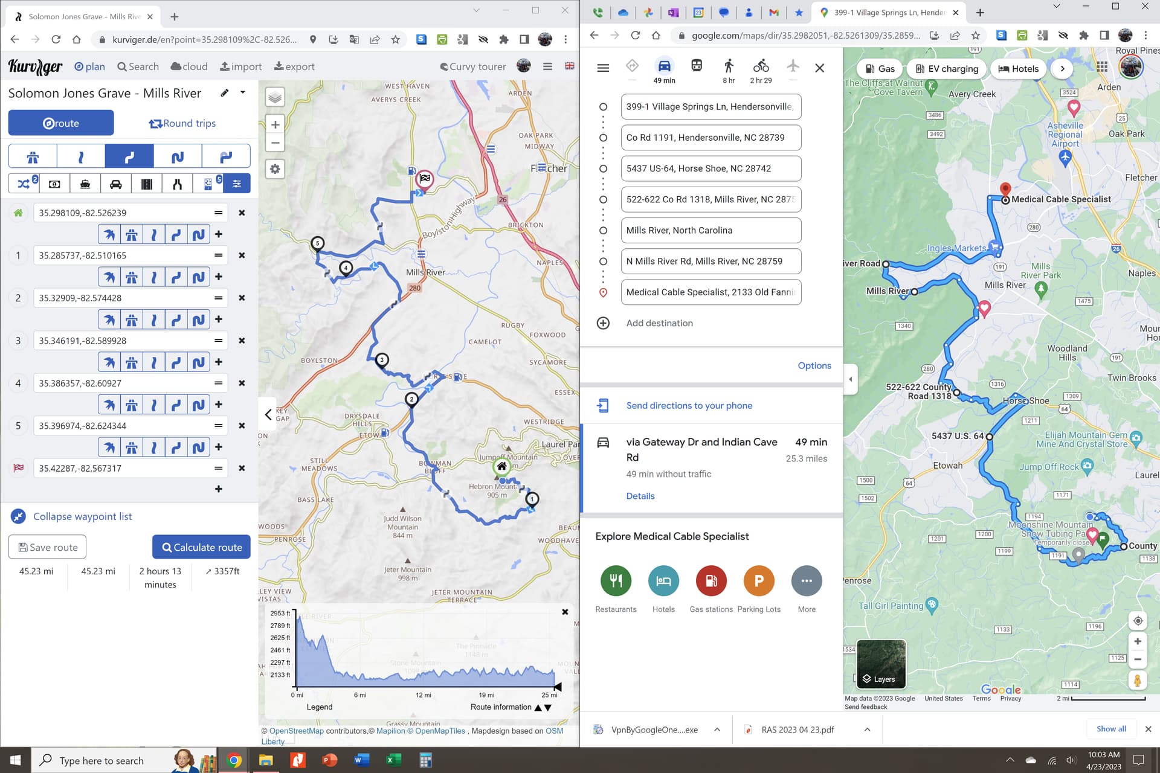Open the Kurviger export menu
Screen dimensions: 1160x773
tap(294, 66)
